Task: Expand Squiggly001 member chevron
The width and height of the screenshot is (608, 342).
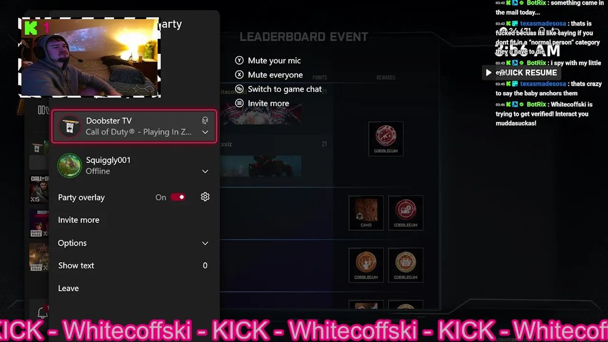Action: [205, 171]
